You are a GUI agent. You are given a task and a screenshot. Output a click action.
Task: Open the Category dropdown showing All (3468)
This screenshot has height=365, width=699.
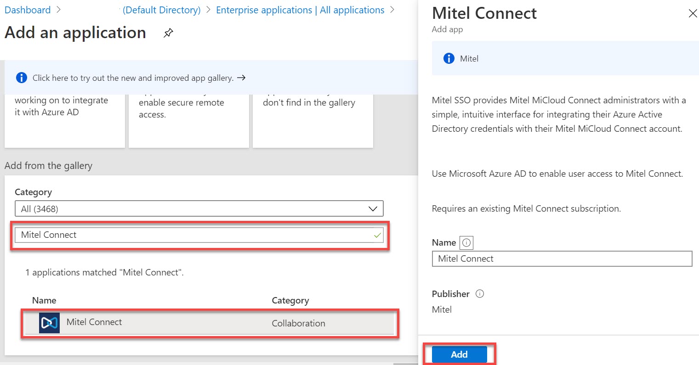199,208
